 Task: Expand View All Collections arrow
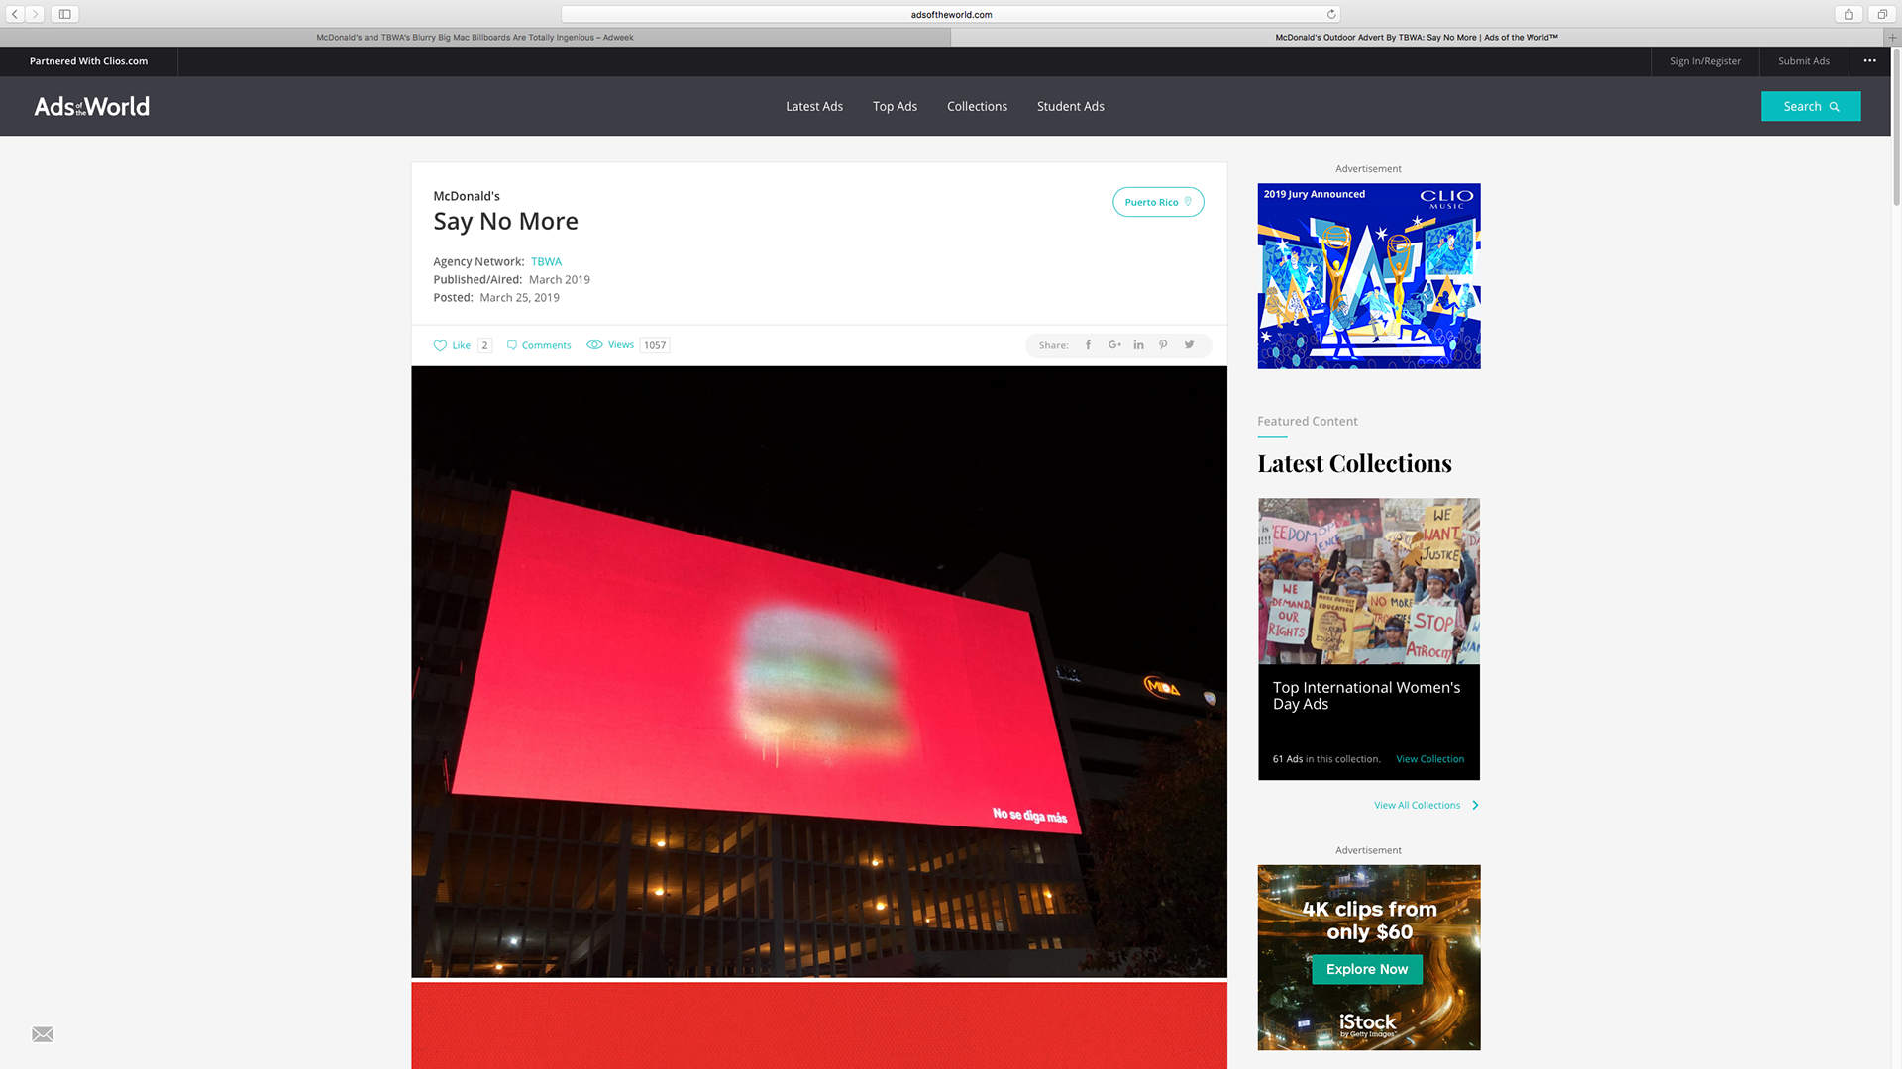tap(1475, 805)
